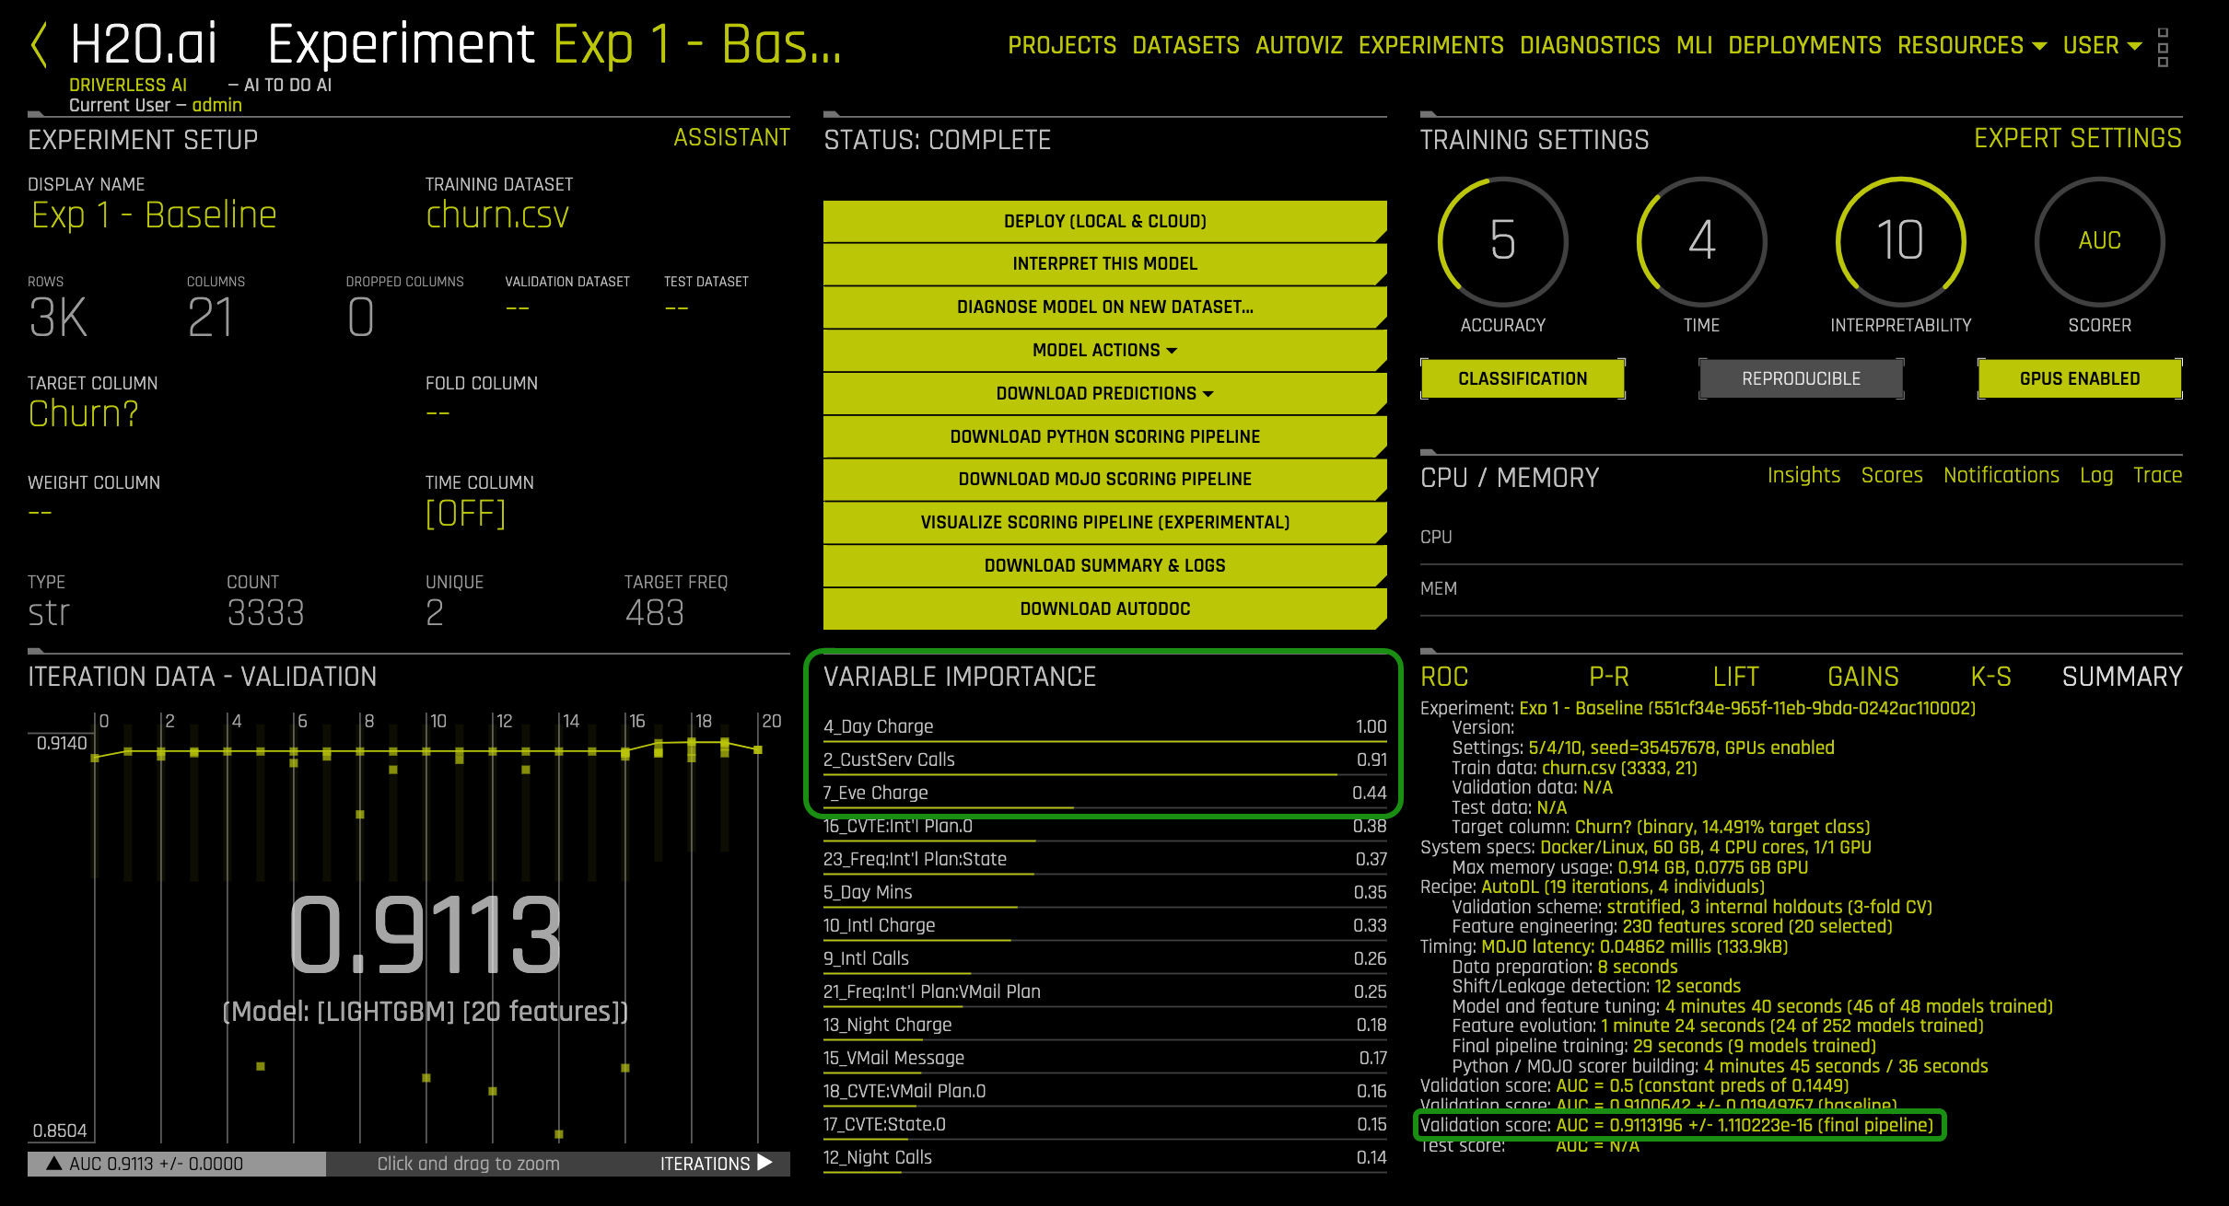Image resolution: width=2229 pixels, height=1206 pixels.
Task: Select 12_Night Calls variable importance row
Action: tap(1104, 1157)
